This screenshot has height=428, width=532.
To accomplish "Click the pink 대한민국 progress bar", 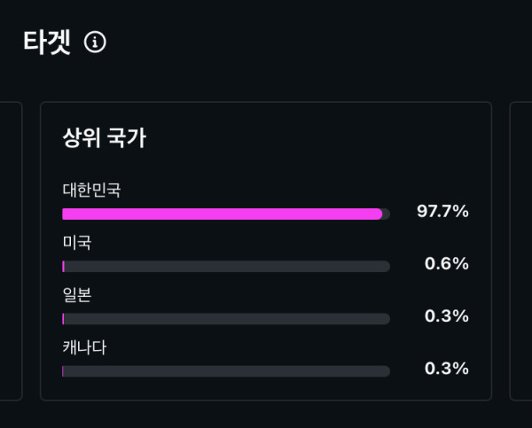I will pos(223,214).
